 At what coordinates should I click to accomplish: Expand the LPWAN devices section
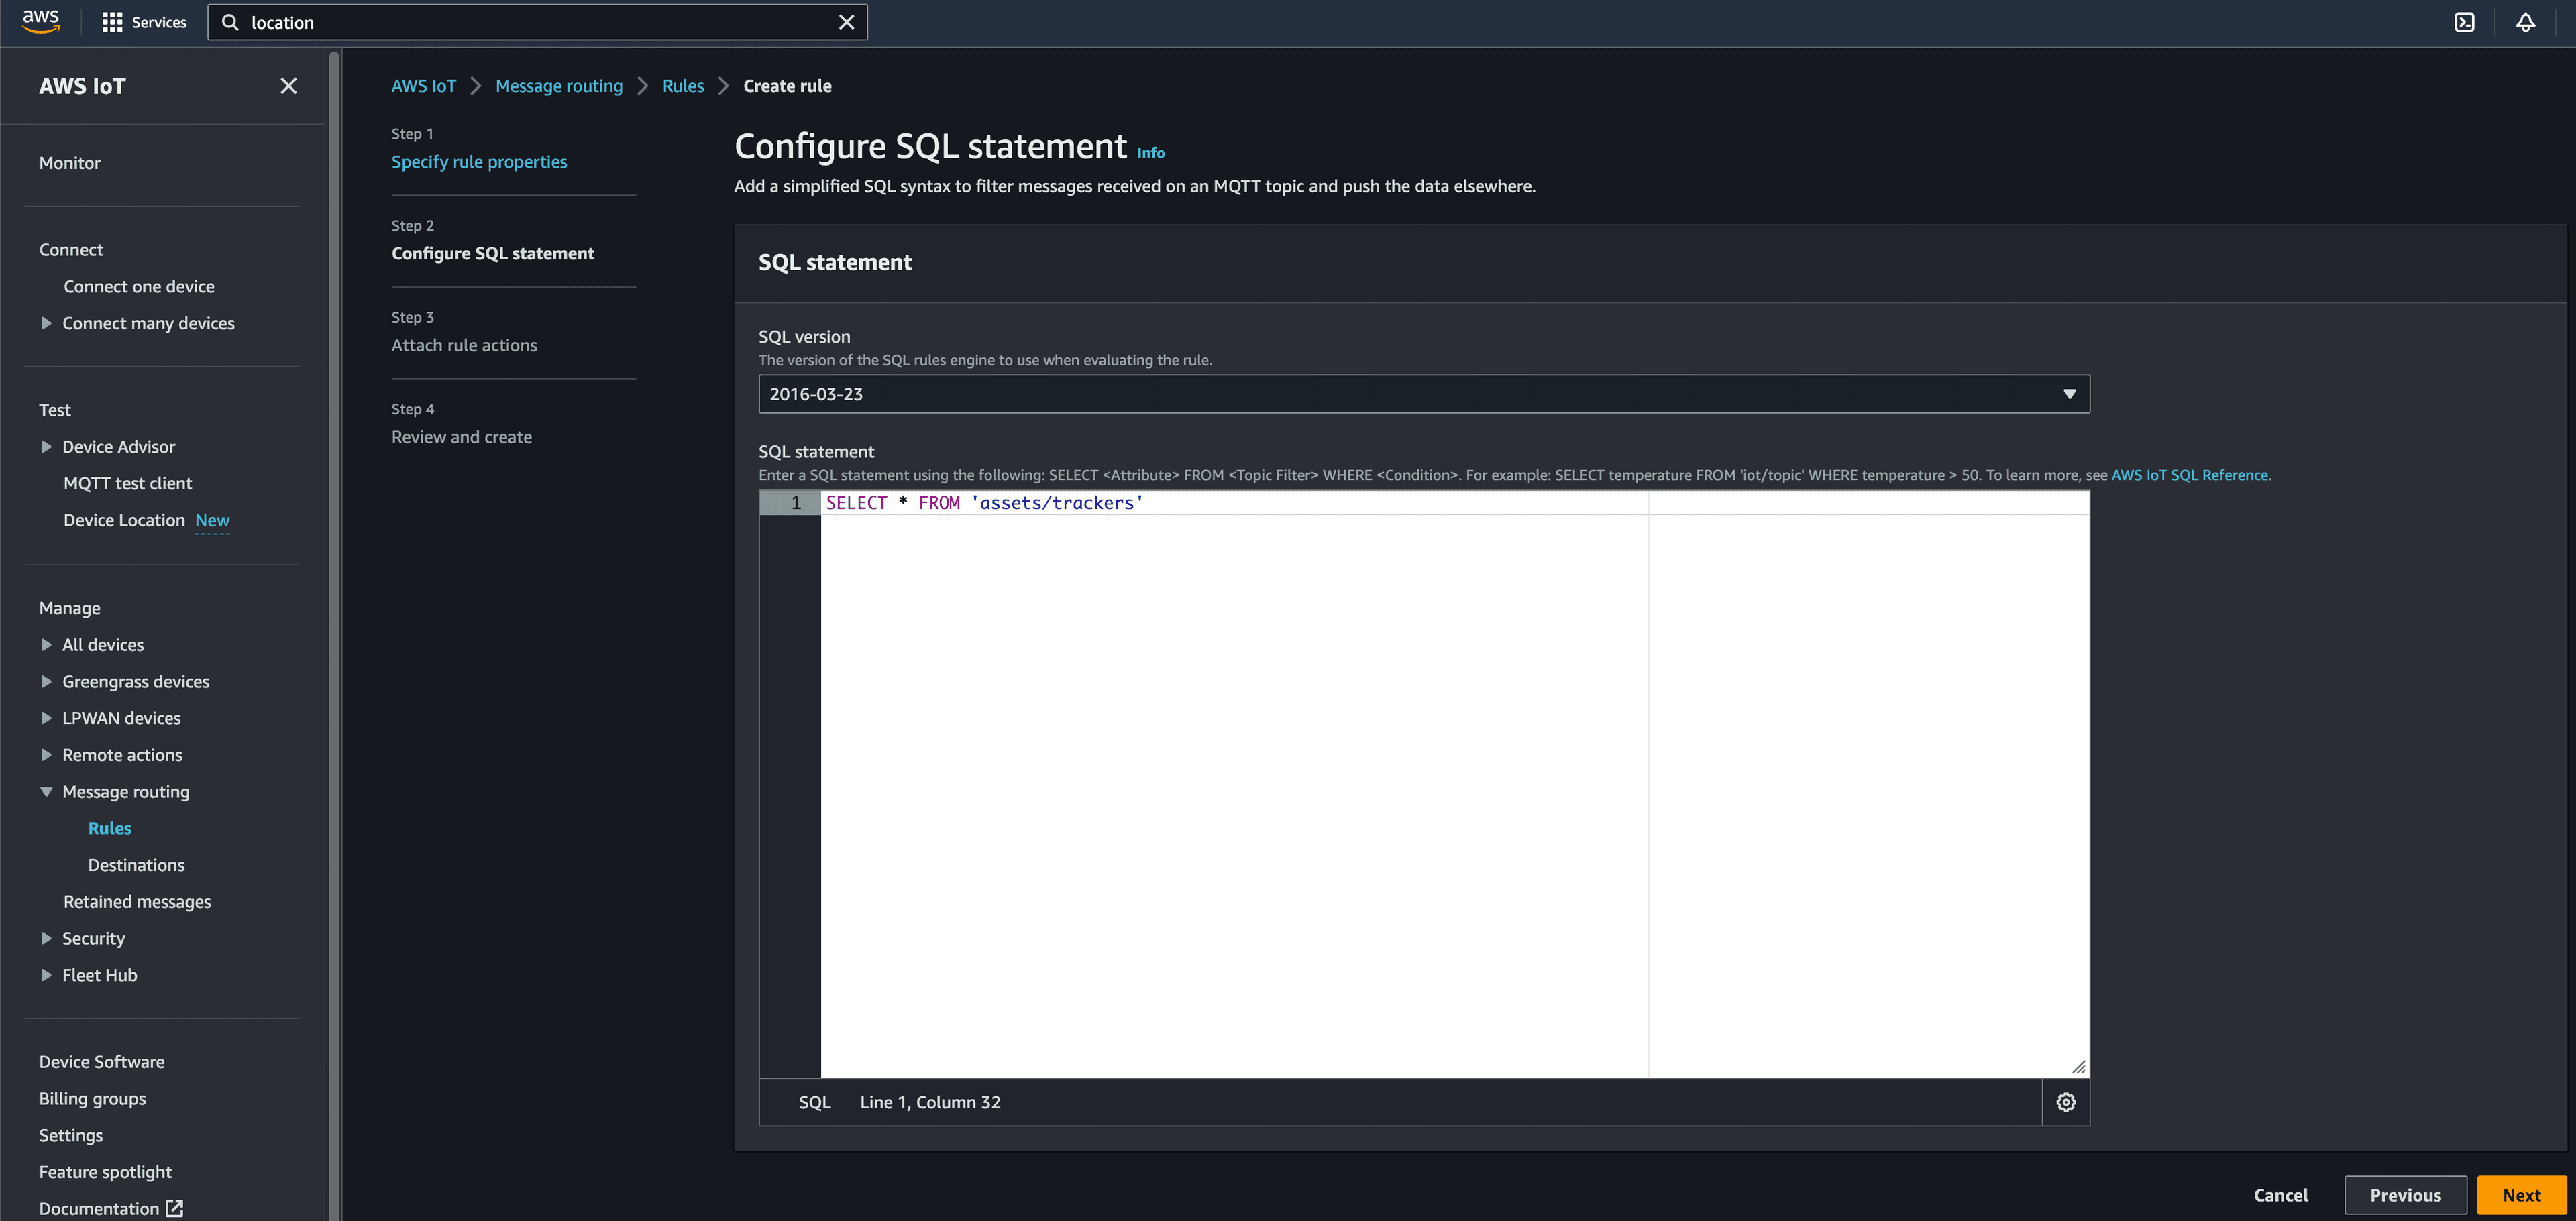click(46, 718)
